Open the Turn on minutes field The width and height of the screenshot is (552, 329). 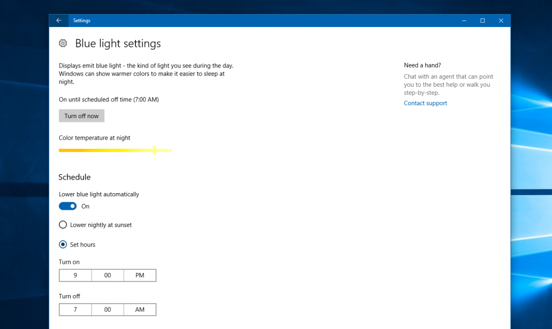pyautogui.click(x=107, y=275)
